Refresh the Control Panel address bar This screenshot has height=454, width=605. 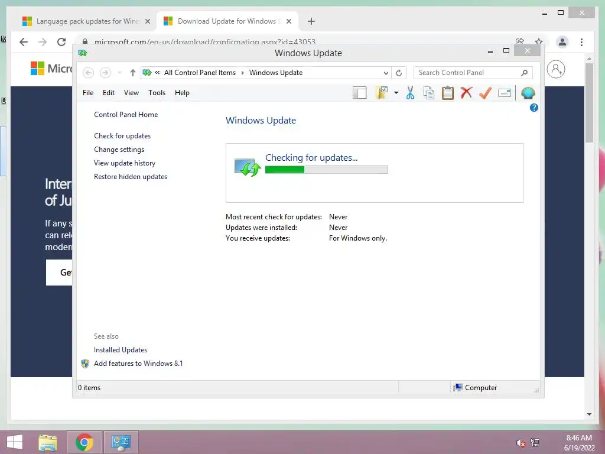tap(399, 73)
